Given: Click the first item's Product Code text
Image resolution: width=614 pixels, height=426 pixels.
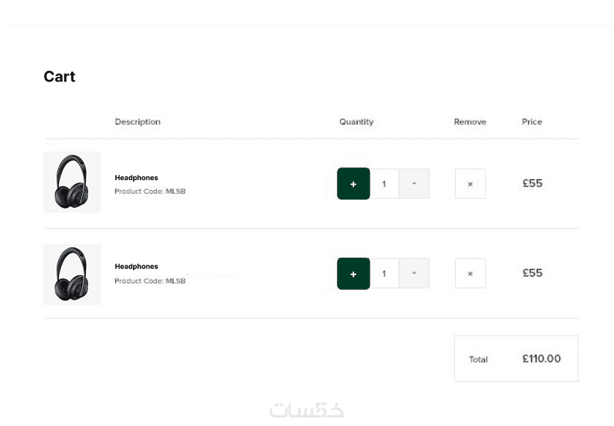Looking at the screenshot, I should 149,191.
